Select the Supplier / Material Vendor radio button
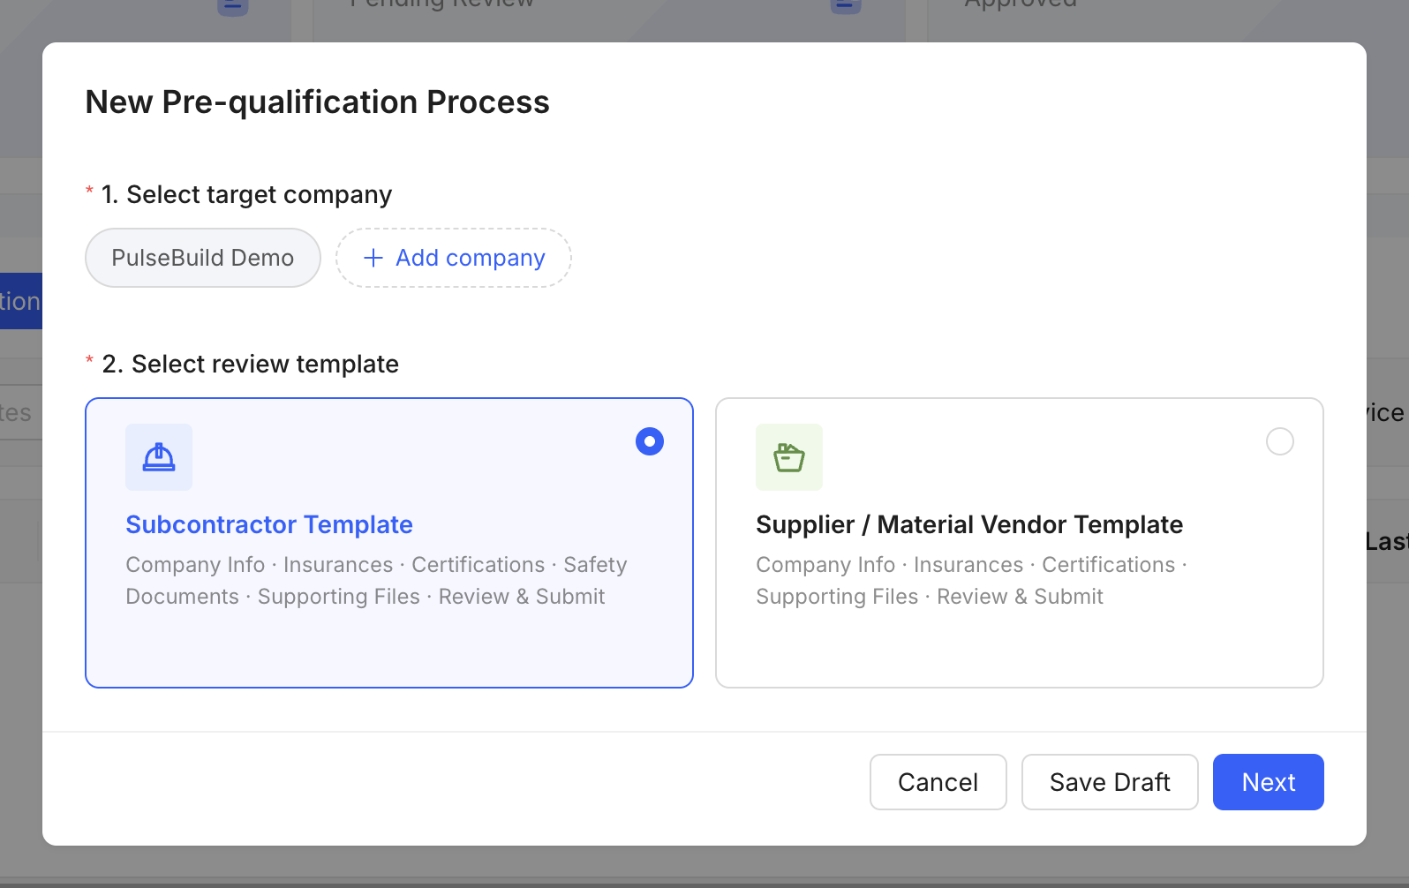1409x888 pixels. [1280, 441]
